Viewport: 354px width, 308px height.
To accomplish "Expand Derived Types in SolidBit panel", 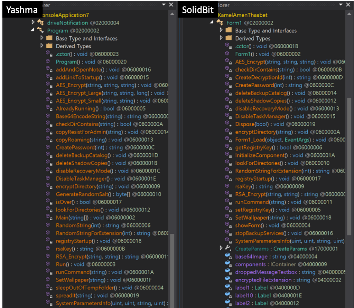I will pyautogui.click(x=221, y=37).
